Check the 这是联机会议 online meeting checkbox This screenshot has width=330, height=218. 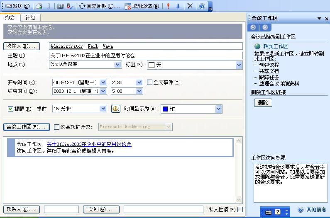tap(57, 127)
